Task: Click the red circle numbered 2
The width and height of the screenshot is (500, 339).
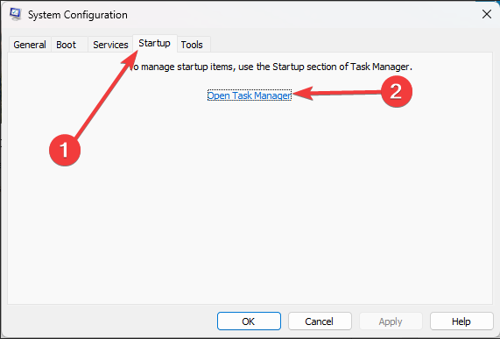Action: pyautogui.click(x=397, y=91)
